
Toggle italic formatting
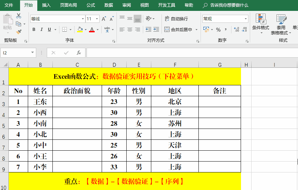tap(42, 30)
